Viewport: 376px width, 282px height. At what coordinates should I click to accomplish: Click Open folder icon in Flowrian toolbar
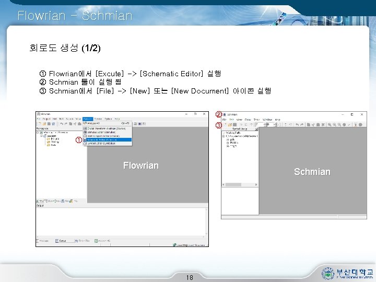tap(44, 124)
